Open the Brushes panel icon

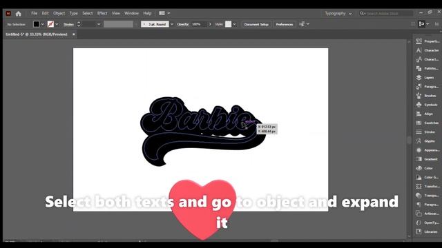(419, 96)
